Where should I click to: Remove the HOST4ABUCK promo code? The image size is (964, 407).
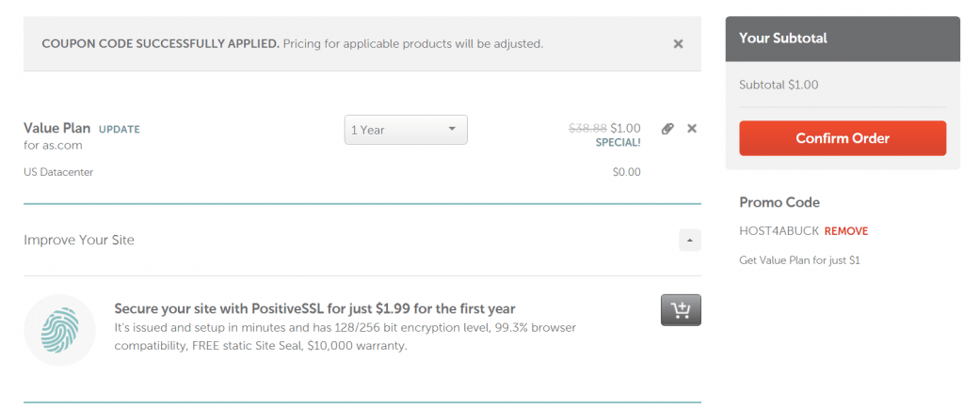coord(846,231)
